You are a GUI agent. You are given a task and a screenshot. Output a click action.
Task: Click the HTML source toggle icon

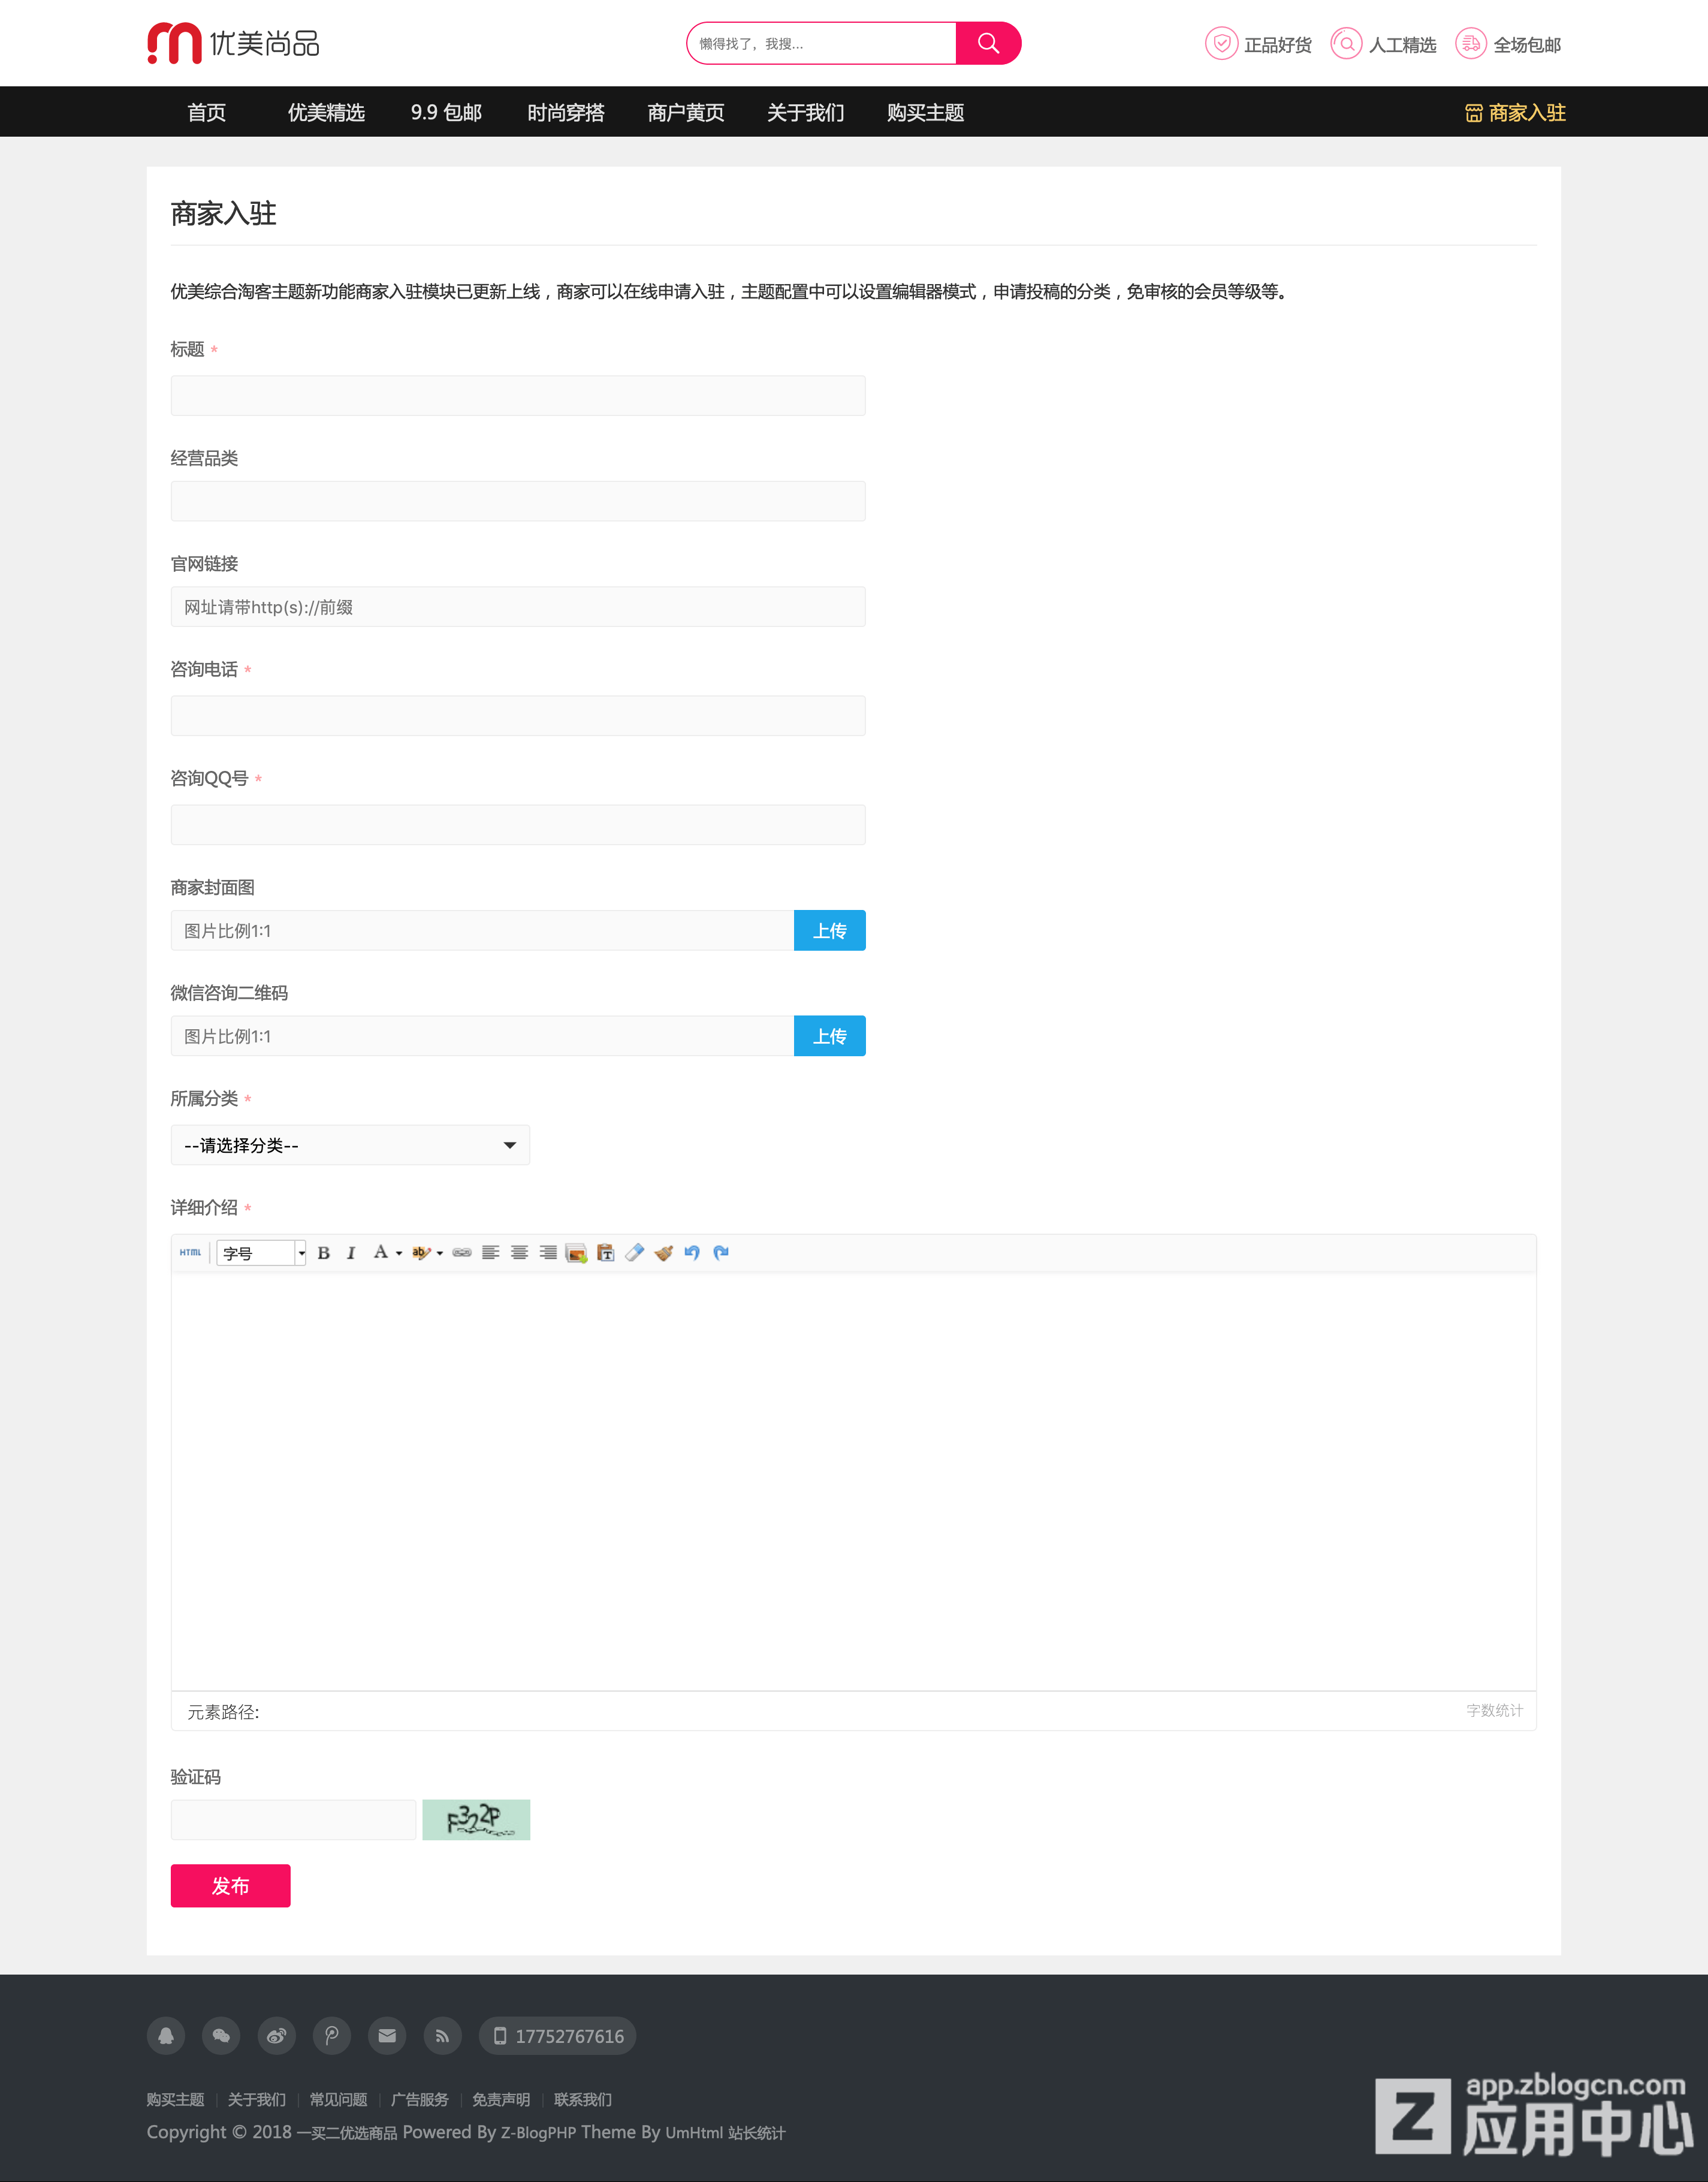(x=189, y=1252)
